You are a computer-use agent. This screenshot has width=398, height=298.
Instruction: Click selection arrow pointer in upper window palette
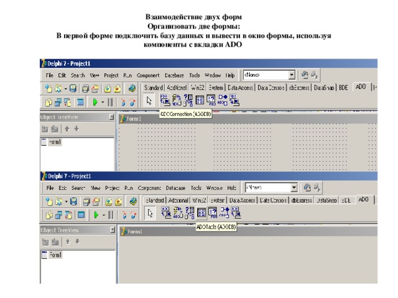point(149,101)
